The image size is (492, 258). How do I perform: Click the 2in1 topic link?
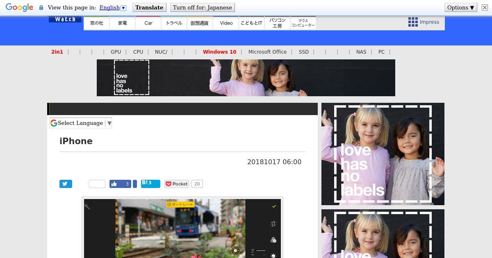[x=57, y=52]
